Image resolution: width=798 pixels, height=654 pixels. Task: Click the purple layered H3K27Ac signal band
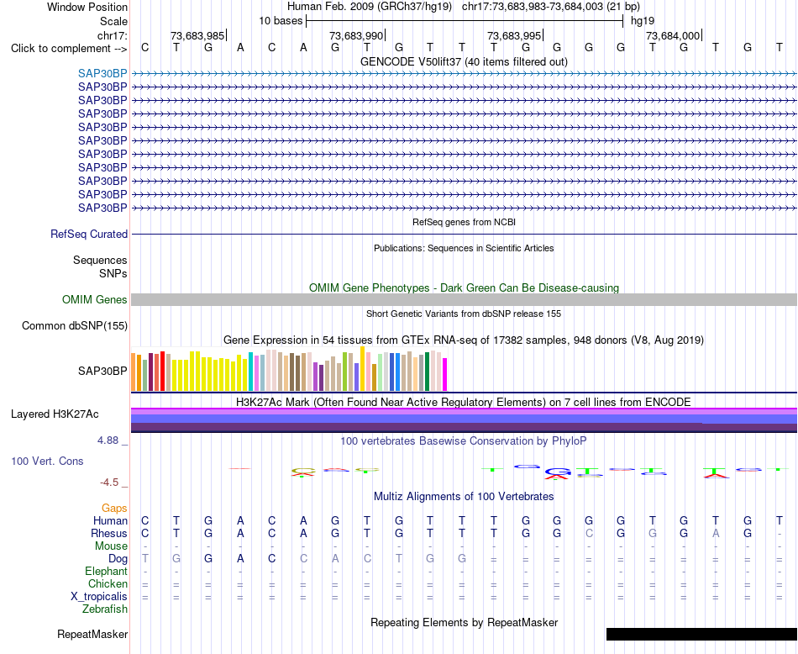click(x=464, y=420)
